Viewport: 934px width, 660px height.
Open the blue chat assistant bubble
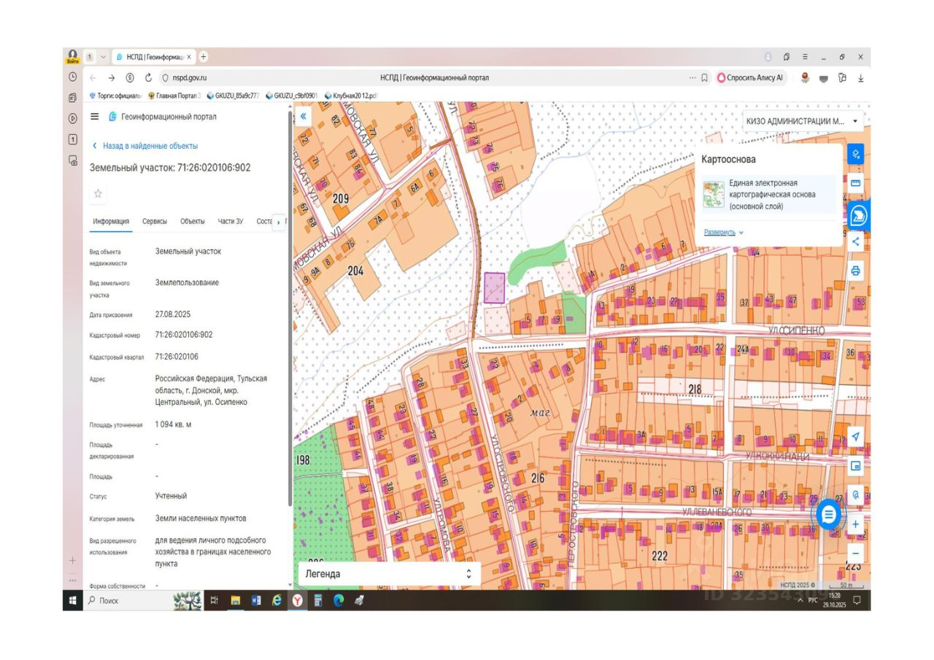(x=828, y=515)
